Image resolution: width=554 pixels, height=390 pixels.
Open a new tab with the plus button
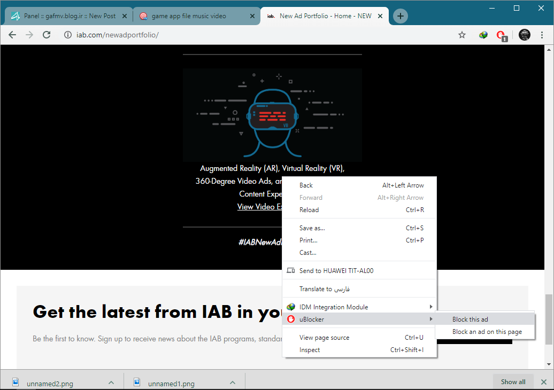point(401,16)
